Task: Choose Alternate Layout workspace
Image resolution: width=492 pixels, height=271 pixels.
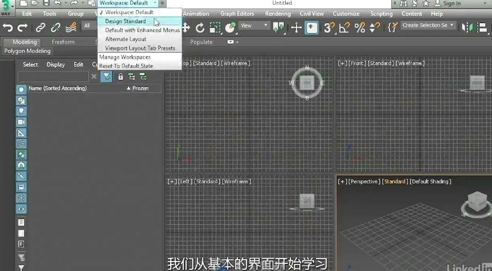Action: (140, 39)
